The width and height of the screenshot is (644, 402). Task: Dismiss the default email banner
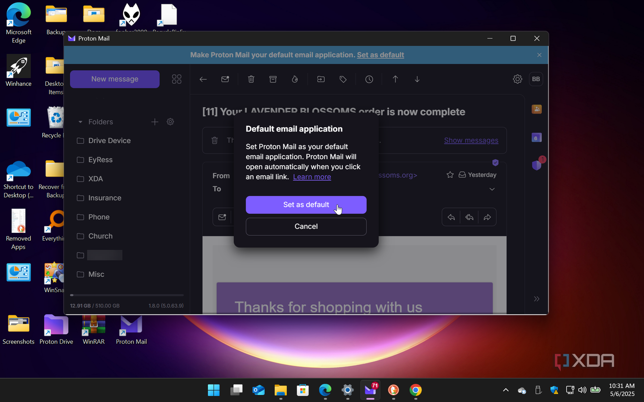pos(539,55)
